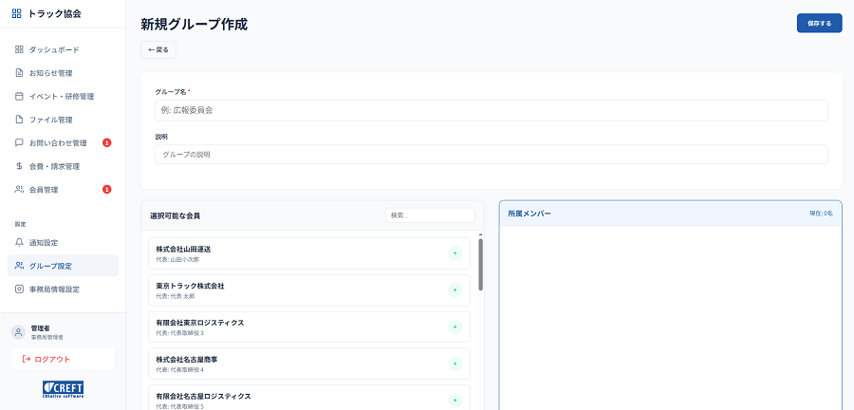Click the plus icon for 株式会社山田運送
The height and width of the screenshot is (410, 854).
pyautogui.click(x=455, y=253)
